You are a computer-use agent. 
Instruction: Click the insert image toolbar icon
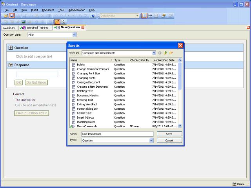pos(24,22)
